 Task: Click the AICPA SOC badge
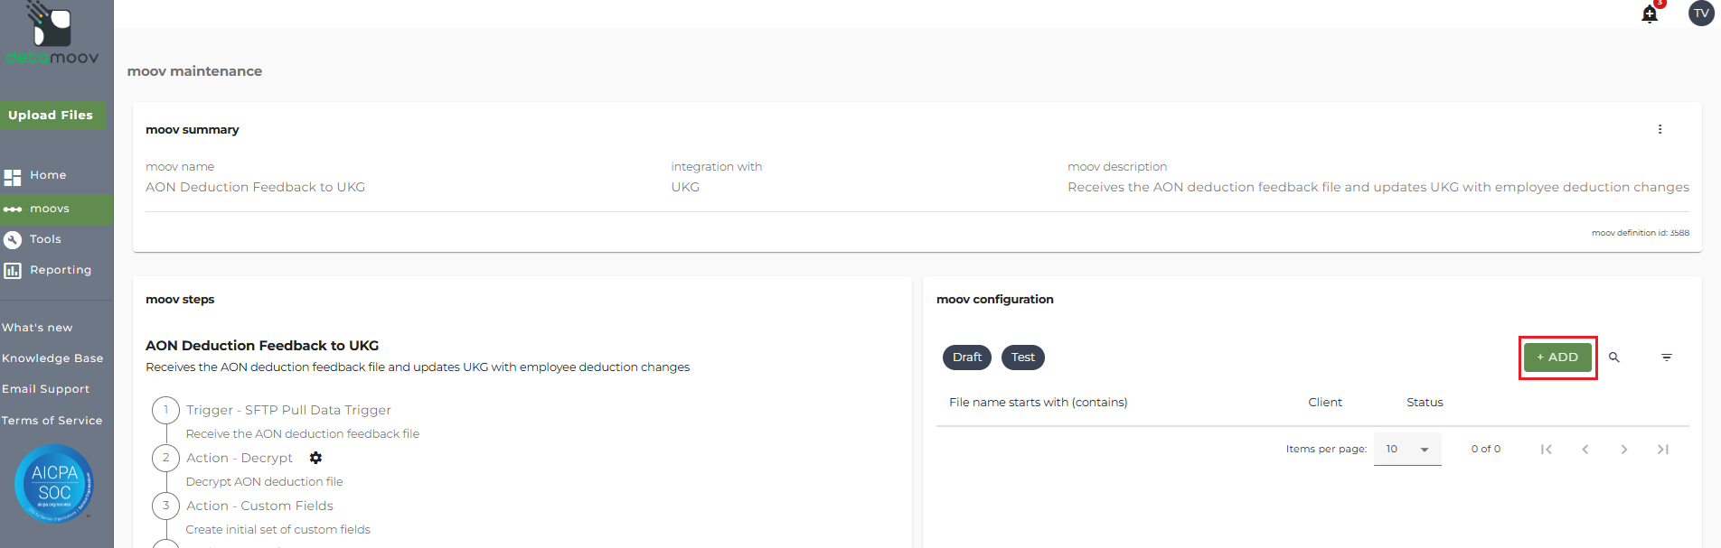[54, 484]
